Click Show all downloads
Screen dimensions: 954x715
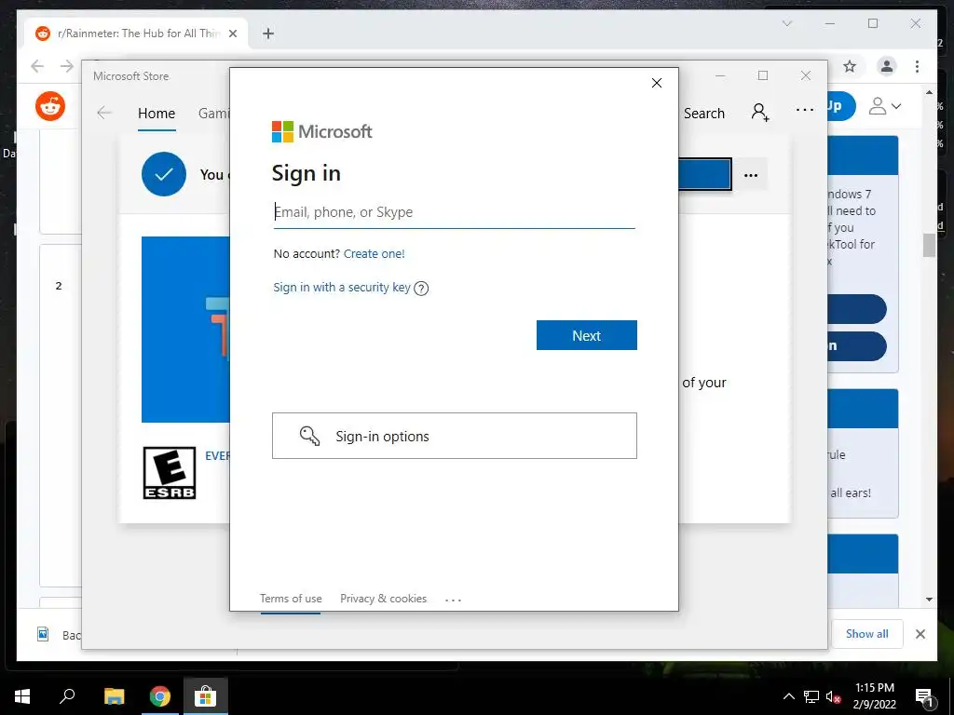(x=867, y=633)
